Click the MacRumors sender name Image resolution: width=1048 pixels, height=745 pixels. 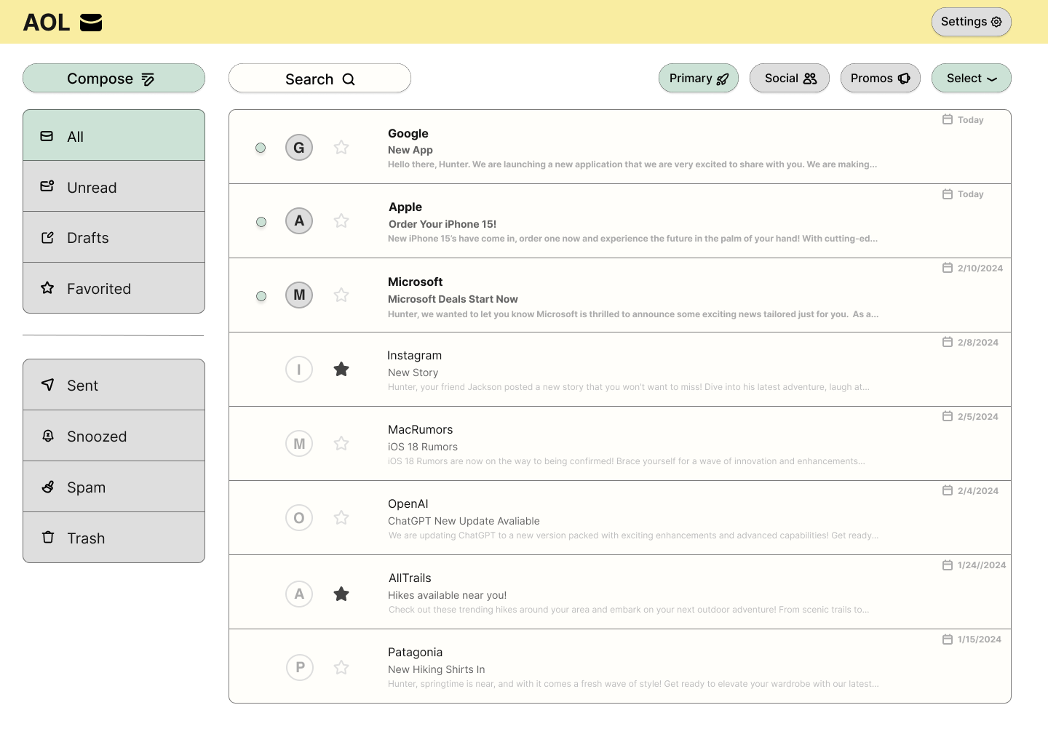pyautogui.click(x=421, y=429)
